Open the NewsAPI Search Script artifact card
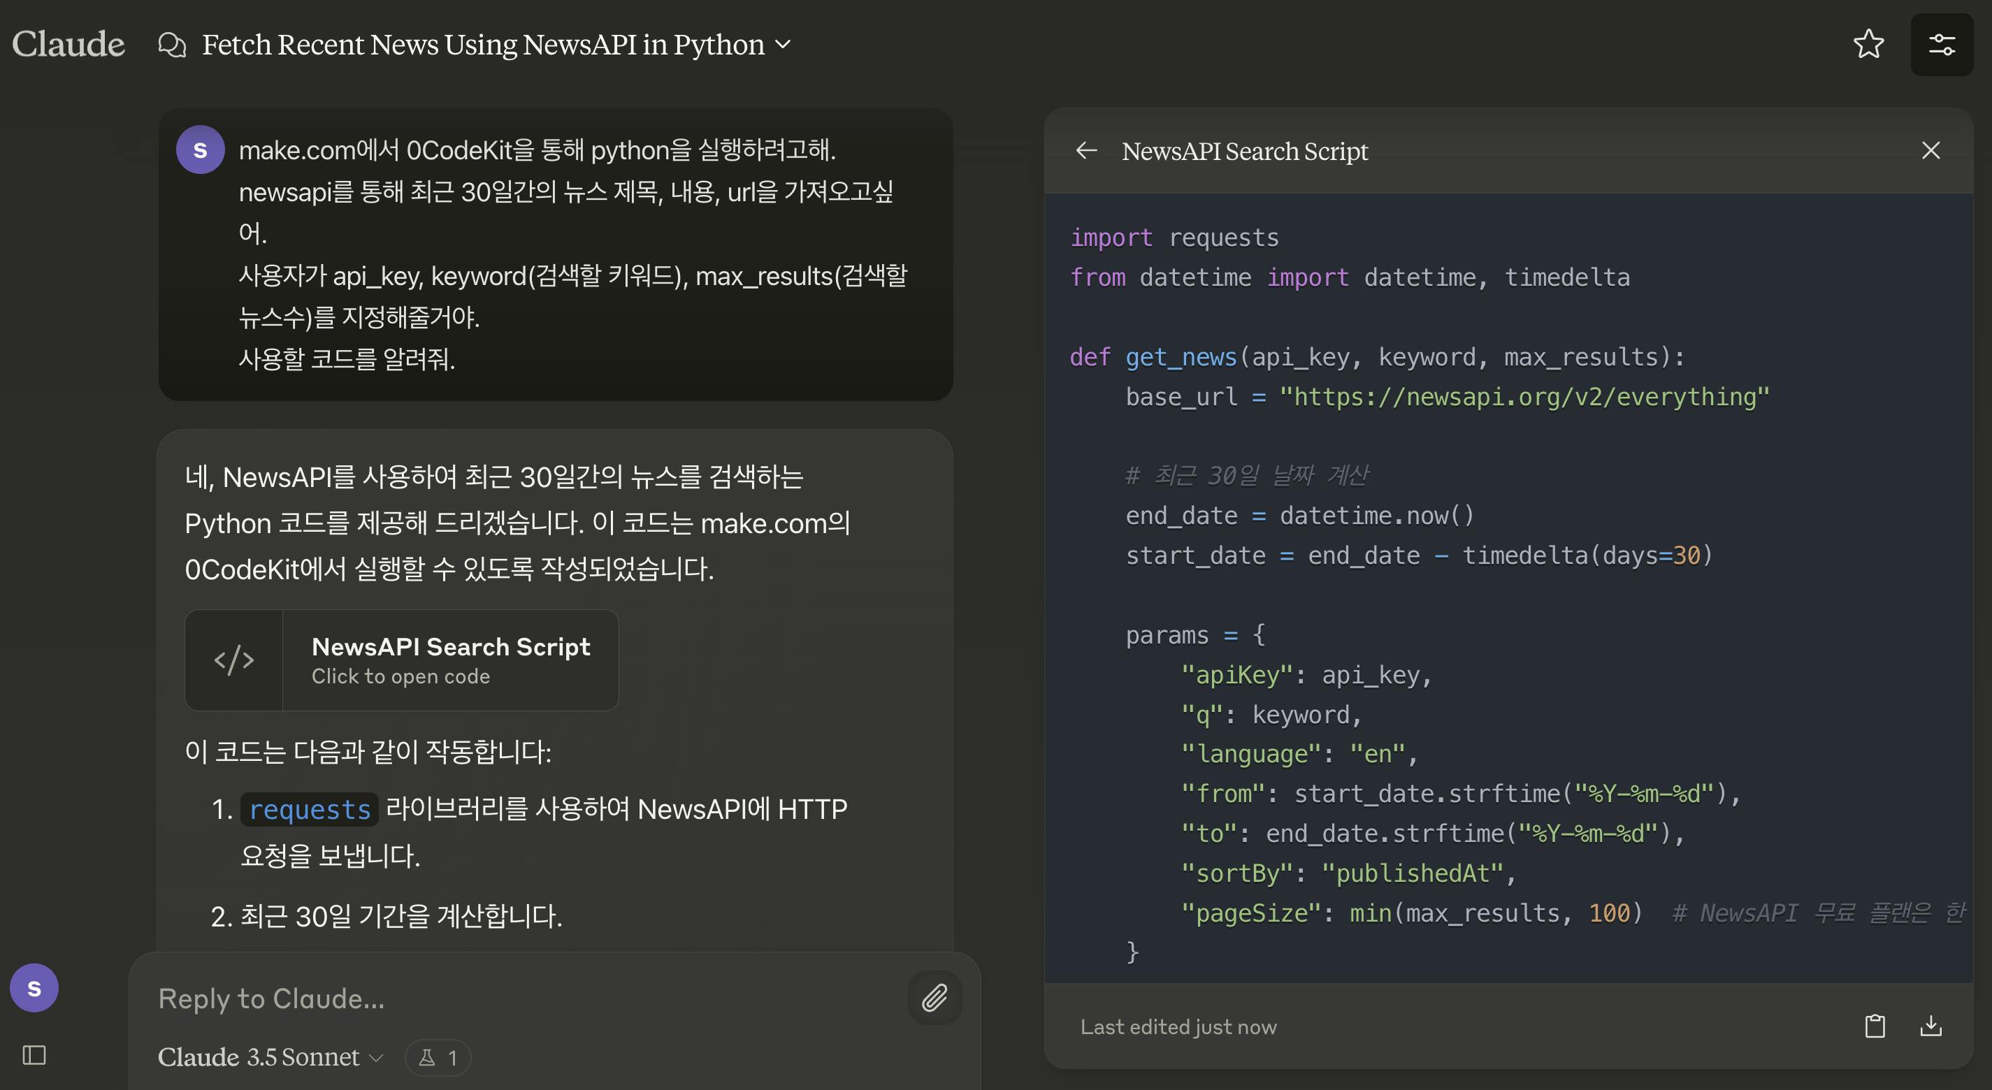Viewport: 1992px width, 1090px height. point(450,660)
